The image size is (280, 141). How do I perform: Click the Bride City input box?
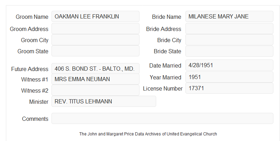[x=229, y=40]
